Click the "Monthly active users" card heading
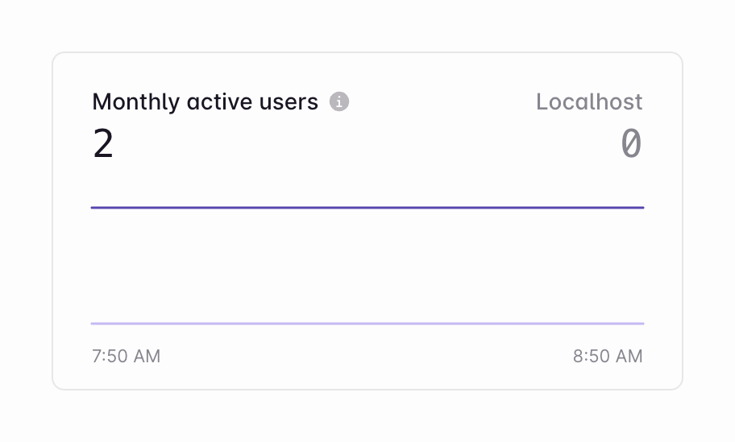The image size is (735, 442). click(x=205, y=102)
